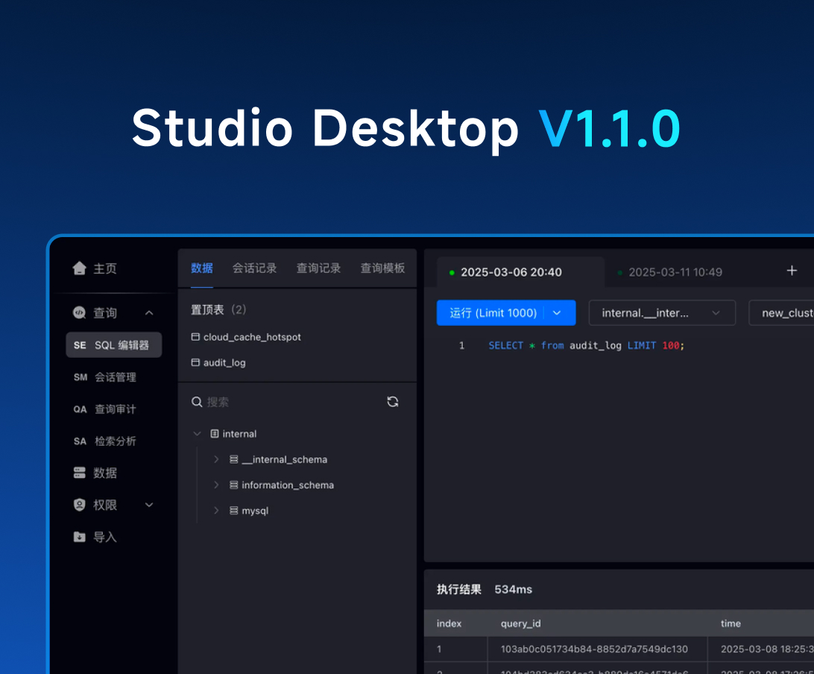Click the search magnifier icon
Viewport: 814px width, 674px height.
[197, 402]
